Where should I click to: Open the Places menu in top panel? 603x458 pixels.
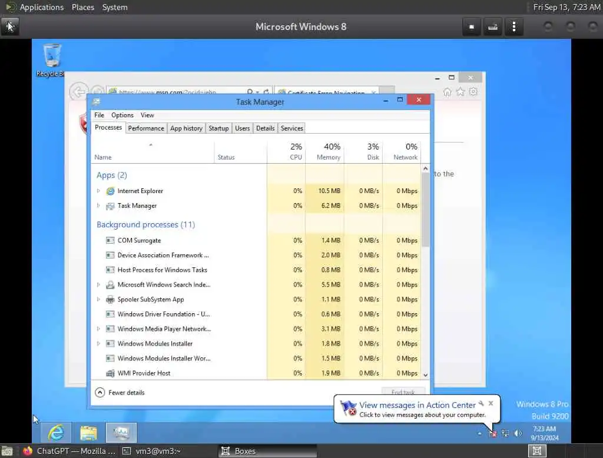click(82, 7)
